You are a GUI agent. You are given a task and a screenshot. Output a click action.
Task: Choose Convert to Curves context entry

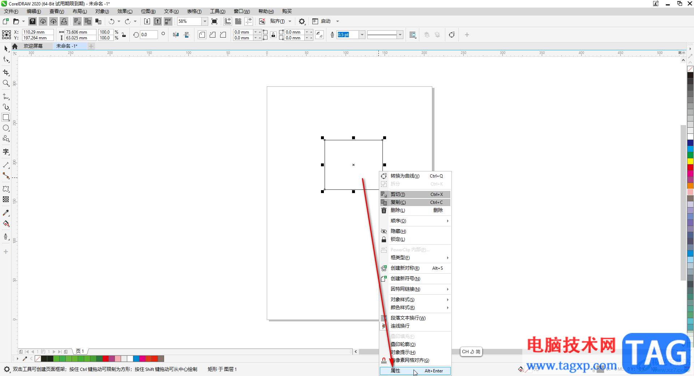click(415, 176)
